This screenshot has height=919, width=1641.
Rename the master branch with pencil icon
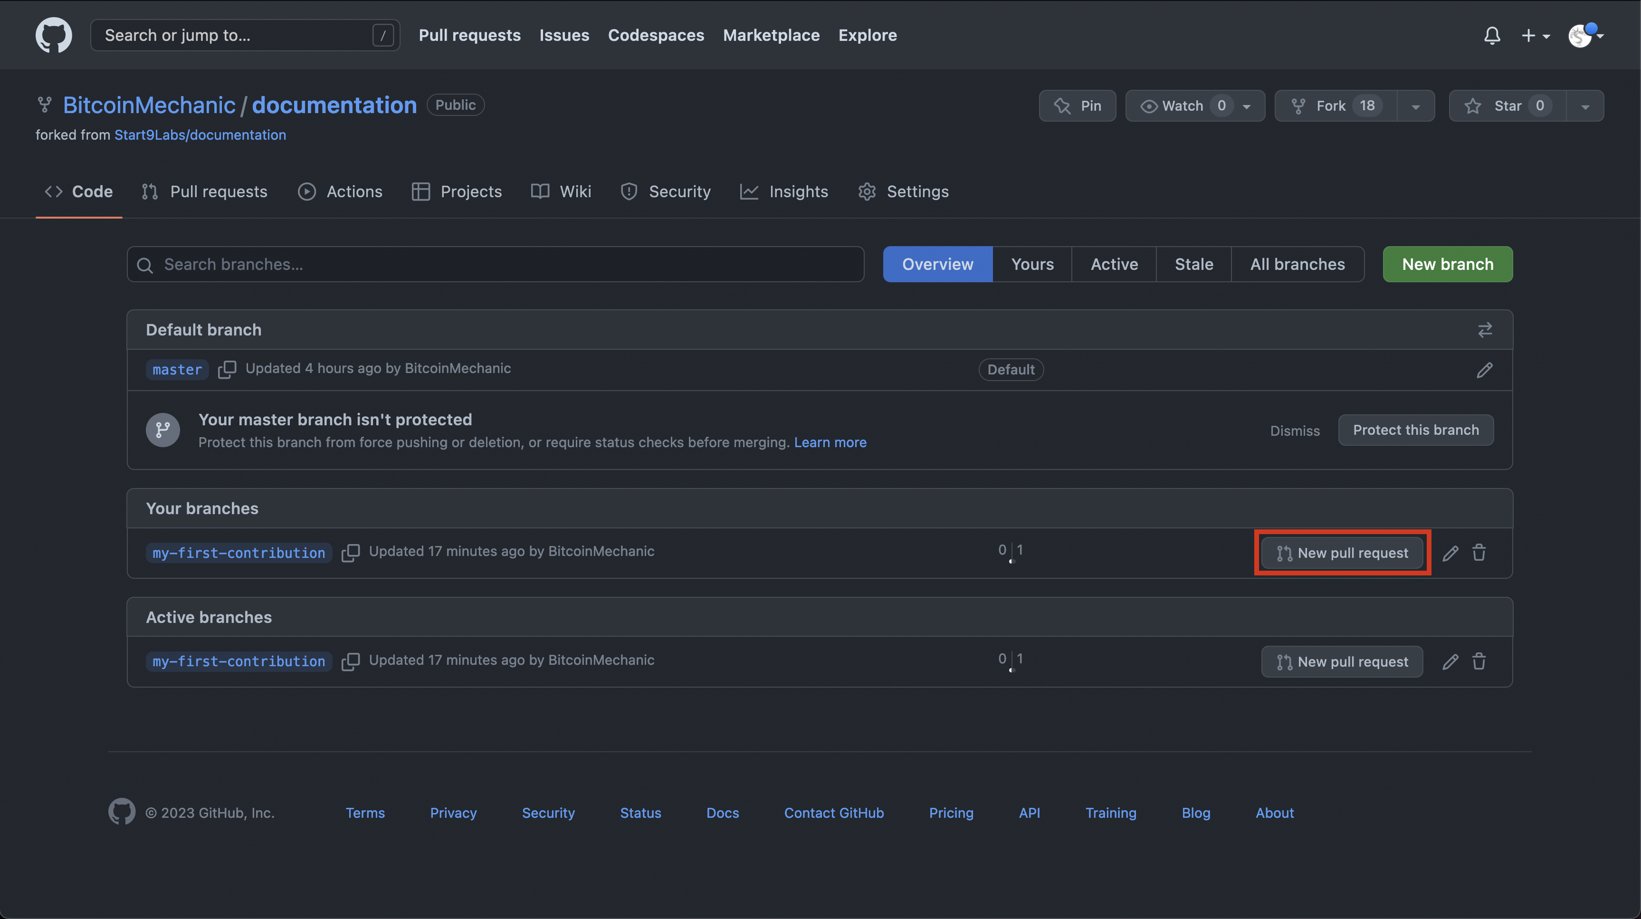click(1485, 370)
